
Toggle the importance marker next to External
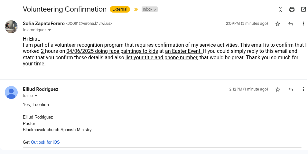tap(136, 9)
